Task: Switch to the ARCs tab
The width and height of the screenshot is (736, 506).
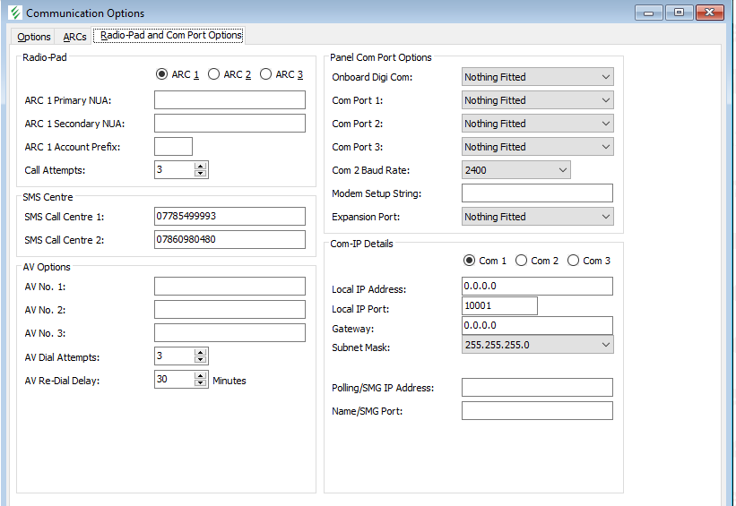Action: (x=74, y=37)
